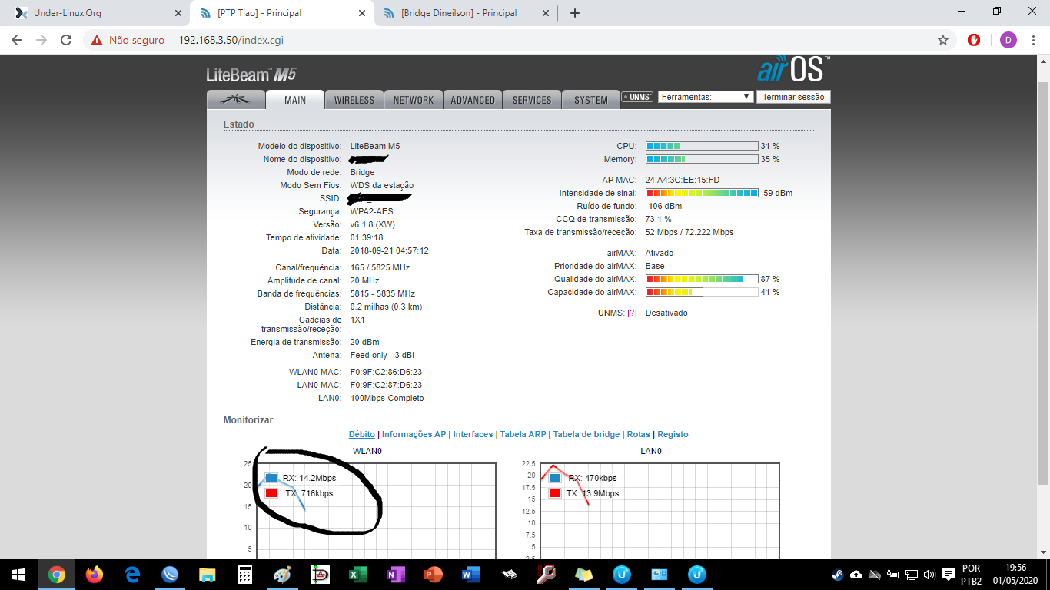Open the Rotas link

[x=638, y=434]
